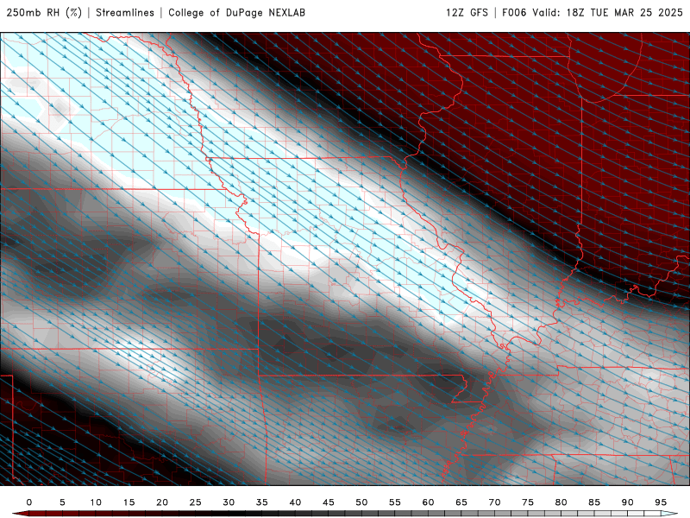Screen dimensions: 690x518
Task: Select the "55" label on the scale
Action: click(395, 502)
